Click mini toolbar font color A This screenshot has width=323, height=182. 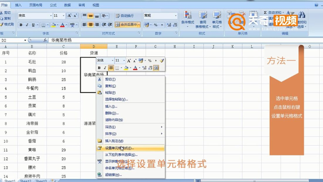pos(135,68)
